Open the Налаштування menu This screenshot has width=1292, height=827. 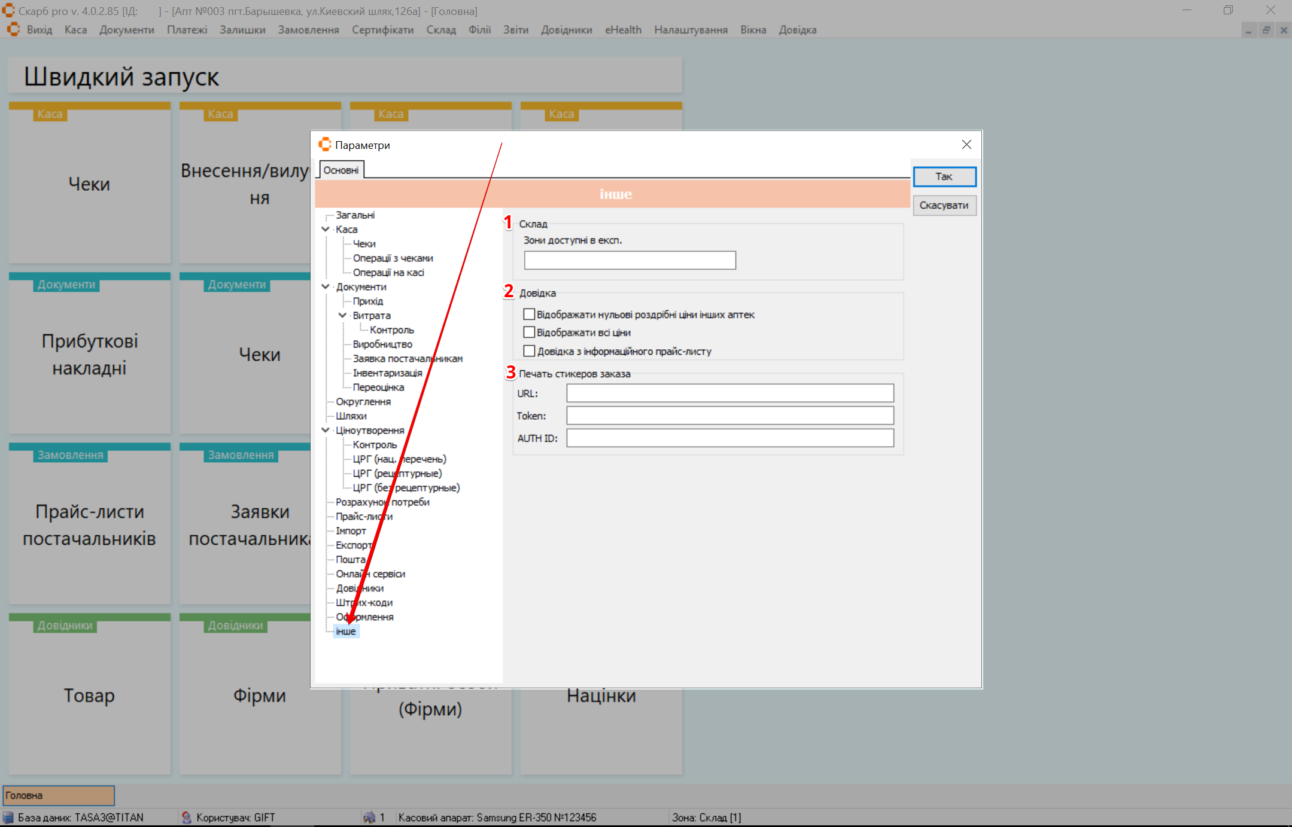(691, 30)
